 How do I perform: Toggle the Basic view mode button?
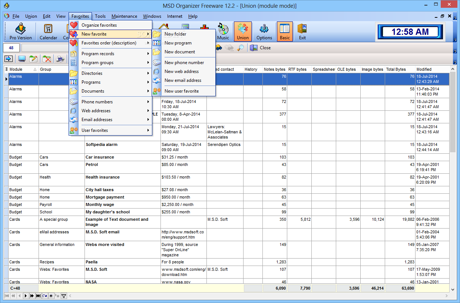(285, 31)
